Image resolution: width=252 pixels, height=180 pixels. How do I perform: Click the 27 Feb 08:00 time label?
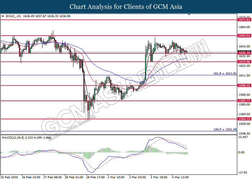(53, 177)
